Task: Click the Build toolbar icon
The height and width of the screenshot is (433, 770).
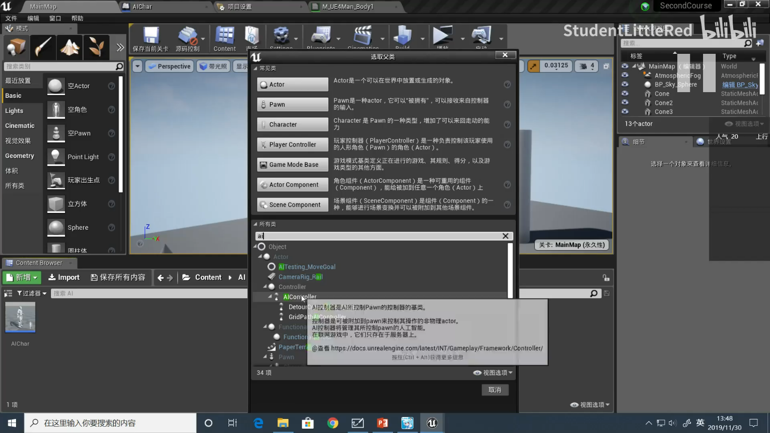Action: click(x=402, y=35)
